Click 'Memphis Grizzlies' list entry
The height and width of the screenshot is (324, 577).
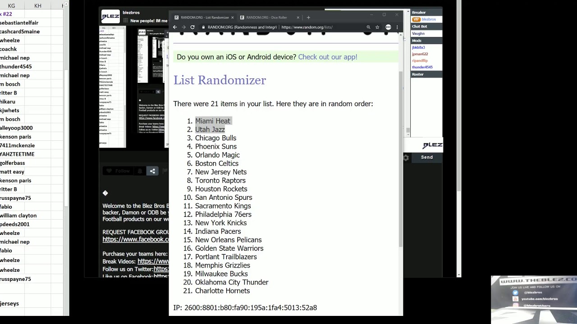tap(223, 265)
